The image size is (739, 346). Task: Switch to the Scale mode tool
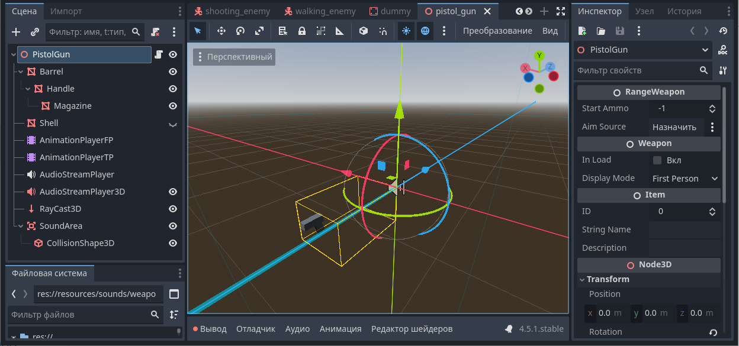tap(259, 31)
